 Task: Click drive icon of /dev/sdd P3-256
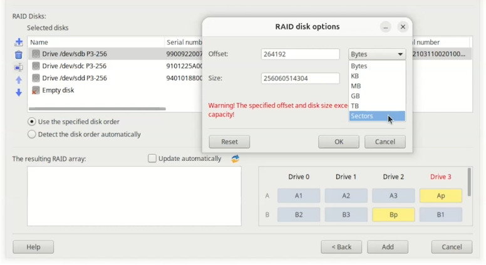(36, 78)
